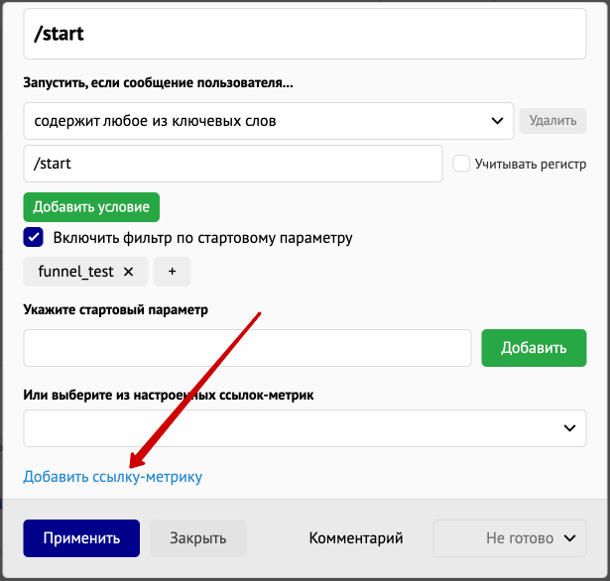Viewport: 610px width, 581px height.
Task: Select the funnel_test parameter chip
Action: [75, 272]
